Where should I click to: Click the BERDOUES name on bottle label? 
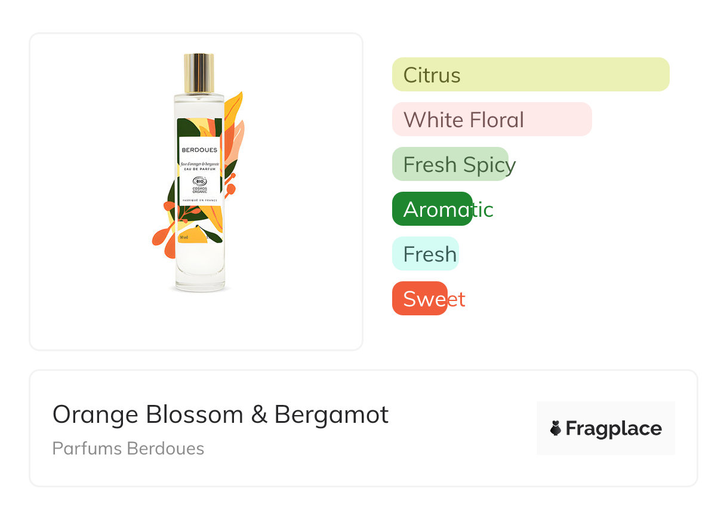click(x=199, y=149)
